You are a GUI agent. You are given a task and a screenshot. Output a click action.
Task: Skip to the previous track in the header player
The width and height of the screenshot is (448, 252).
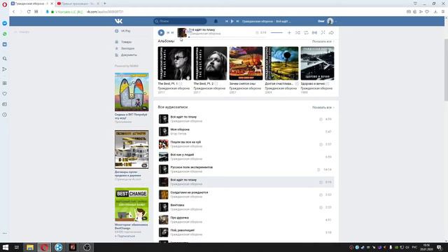point(227,21)
